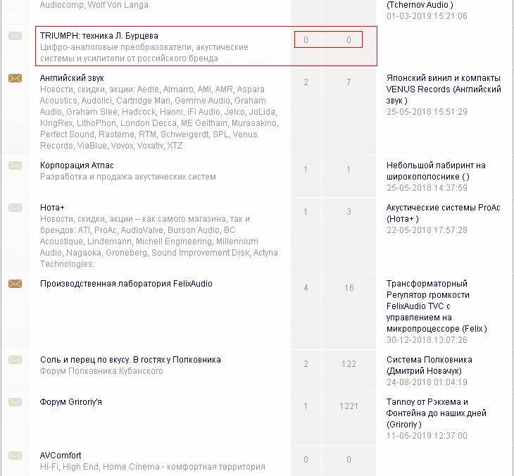Click envelope icon beside AVComfort forum
The image size is (514, 476).
[15, 456]
